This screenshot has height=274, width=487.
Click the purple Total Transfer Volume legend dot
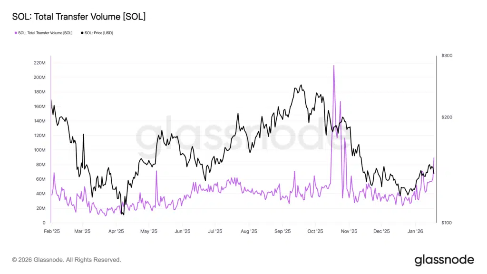[x=16, y=33]
